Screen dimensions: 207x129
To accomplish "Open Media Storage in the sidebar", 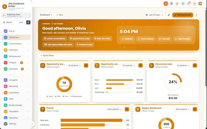I will point(16,105).
